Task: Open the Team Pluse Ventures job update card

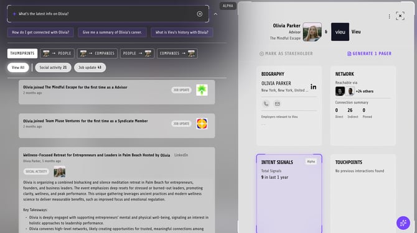Action: point(117,126)
